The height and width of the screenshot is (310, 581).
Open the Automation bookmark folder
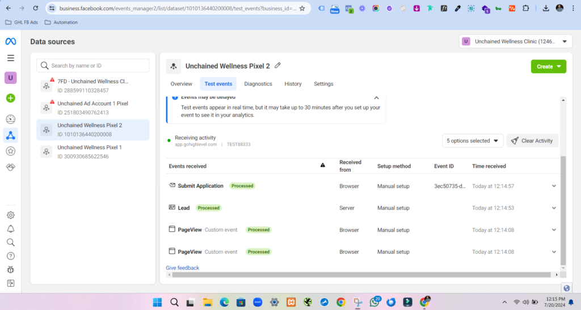tap(61, 22)
